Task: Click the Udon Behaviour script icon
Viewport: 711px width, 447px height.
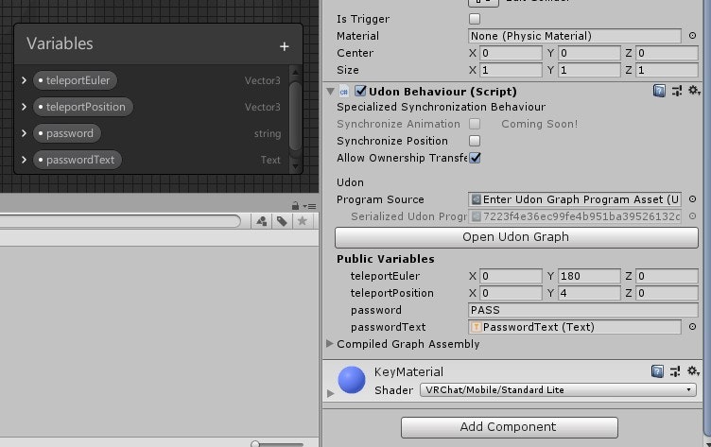Action: pyautogui.click(x=344, y=92)
